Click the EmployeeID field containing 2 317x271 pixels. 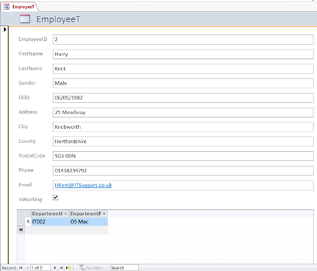(x=183, y=40)
